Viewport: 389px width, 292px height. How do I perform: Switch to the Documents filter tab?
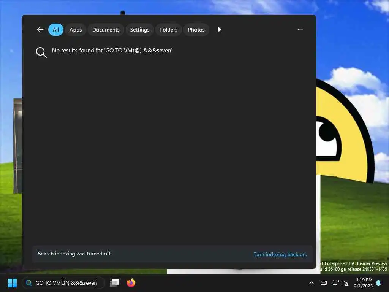106,30
